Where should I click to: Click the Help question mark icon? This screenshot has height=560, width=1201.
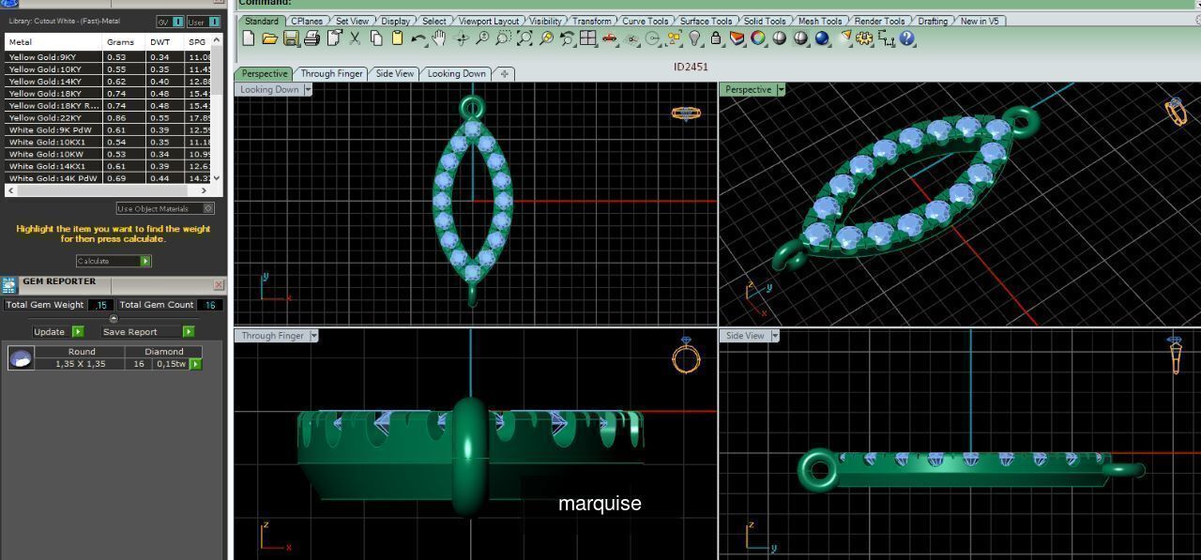click(x=907, y=38)
